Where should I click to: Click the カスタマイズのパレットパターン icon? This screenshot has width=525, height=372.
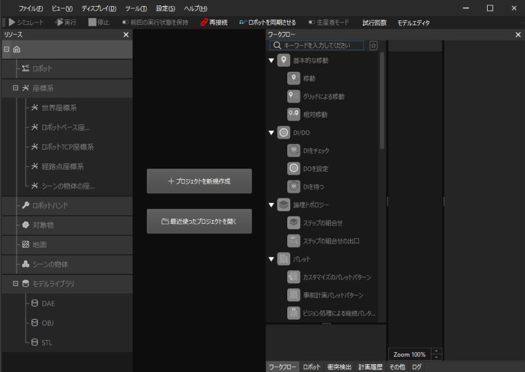tap(294, 277)
